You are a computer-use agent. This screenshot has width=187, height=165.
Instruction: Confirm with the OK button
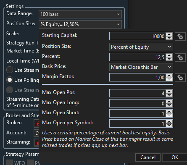tap(175, 157)
